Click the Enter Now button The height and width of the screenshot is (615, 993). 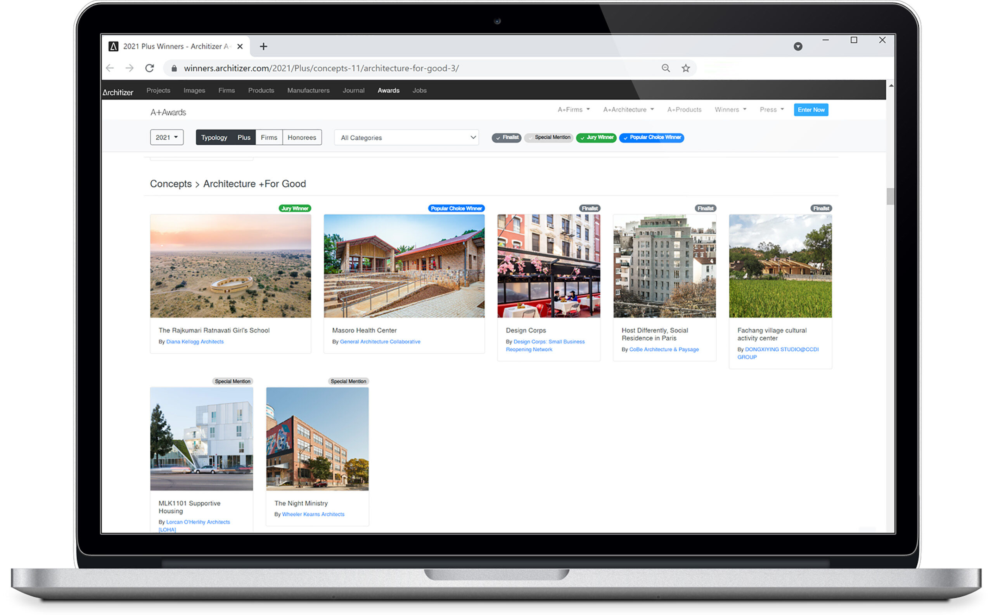click(x=810, y=110)
